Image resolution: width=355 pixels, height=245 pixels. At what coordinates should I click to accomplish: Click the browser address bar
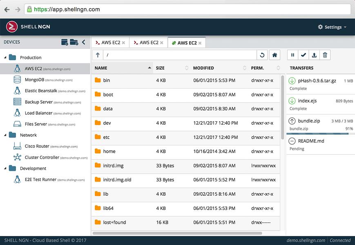click(x=188, y=9)
